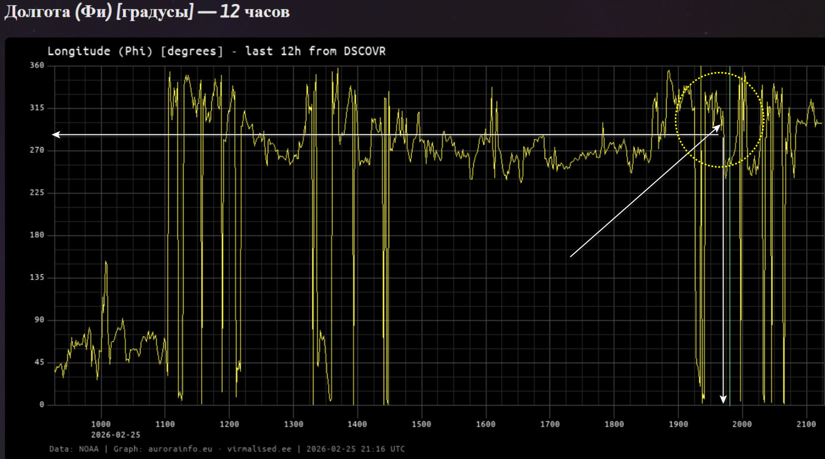Click the aurorainfo.eu text in the footer
Screen dimensions: 825x459
click(180, 449)
